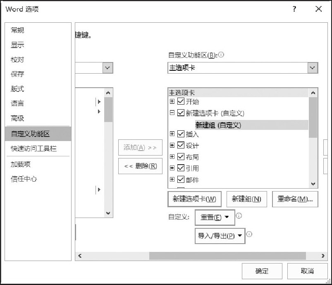Select 新建组 (自定义) tree row

click(x=251, y=125)
